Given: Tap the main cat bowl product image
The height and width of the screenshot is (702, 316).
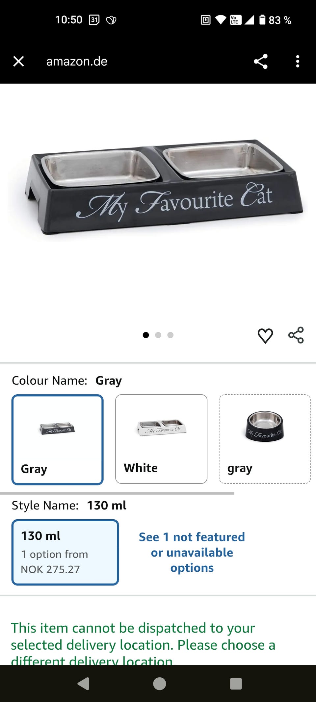Looking at the screenshot, I should pyautogui.click(x=158, y=188).
